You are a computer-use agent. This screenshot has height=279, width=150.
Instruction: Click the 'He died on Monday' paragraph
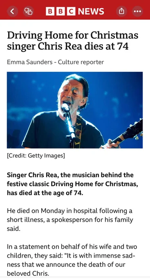(x=70, y=220)
